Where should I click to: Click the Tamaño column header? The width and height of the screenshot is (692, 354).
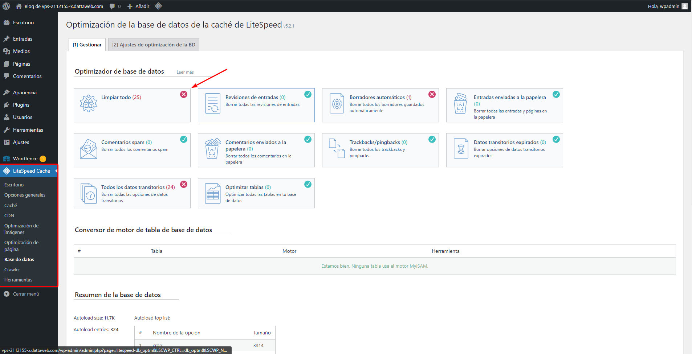[262, 333]
